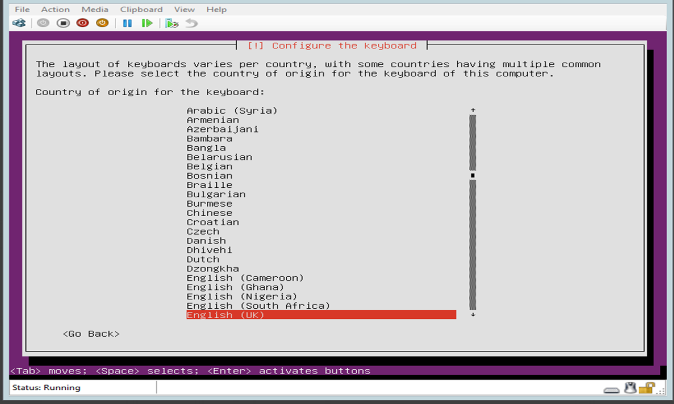The width and height of the screenshot is (674, 404).
Task: Click the greyed-out Start power icon
Action: tap(43, 23)
